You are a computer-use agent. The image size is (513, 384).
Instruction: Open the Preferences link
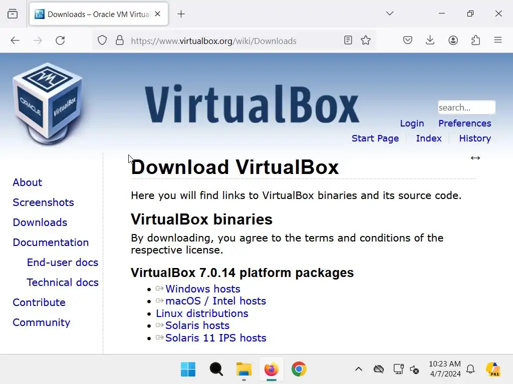pyautogui.click(x=464, y=123)
